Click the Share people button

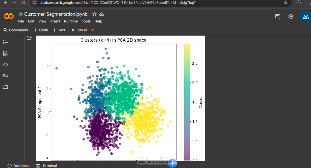[305, 17]
